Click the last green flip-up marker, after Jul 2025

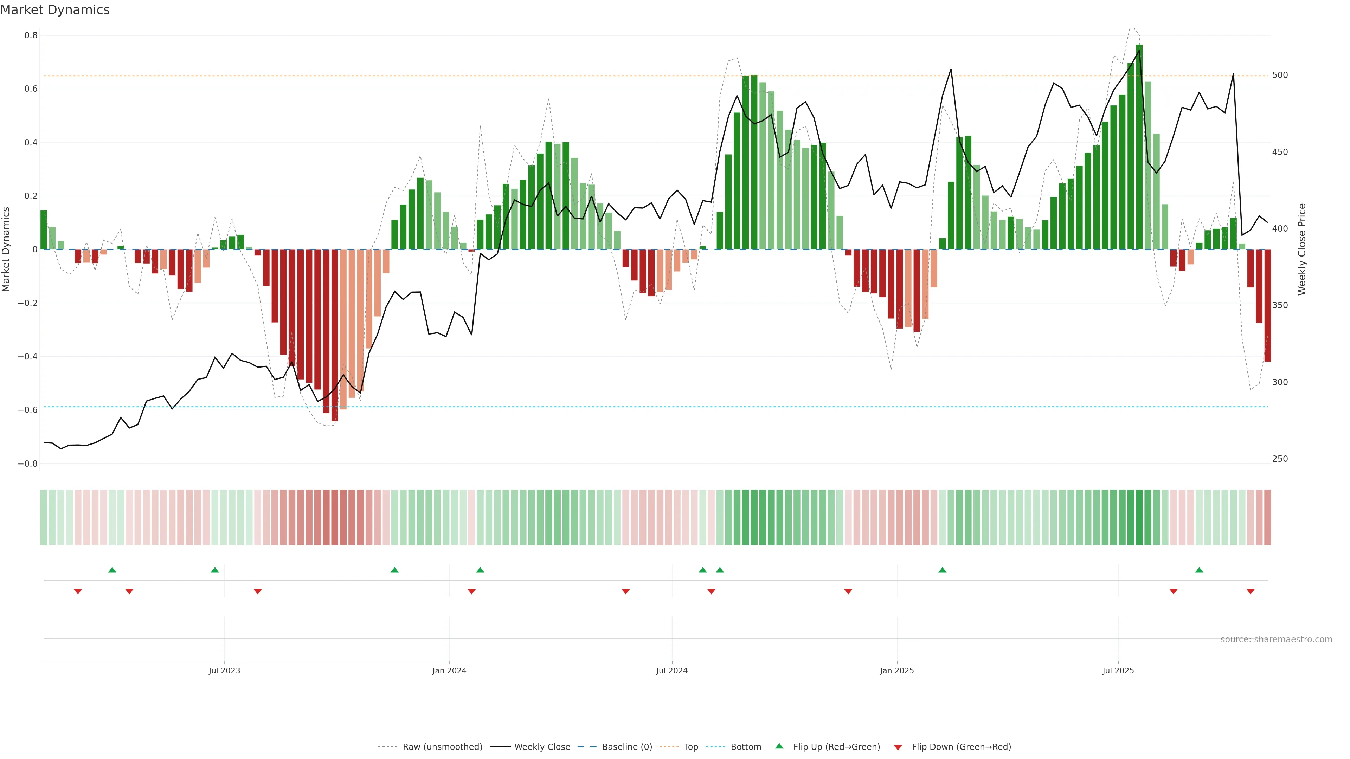click(x=1199, y=570)
